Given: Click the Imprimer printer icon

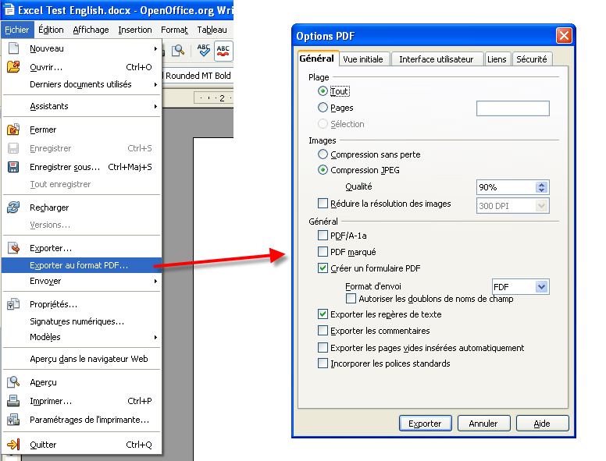Looking at the screenshot, I should coord(13,401).
